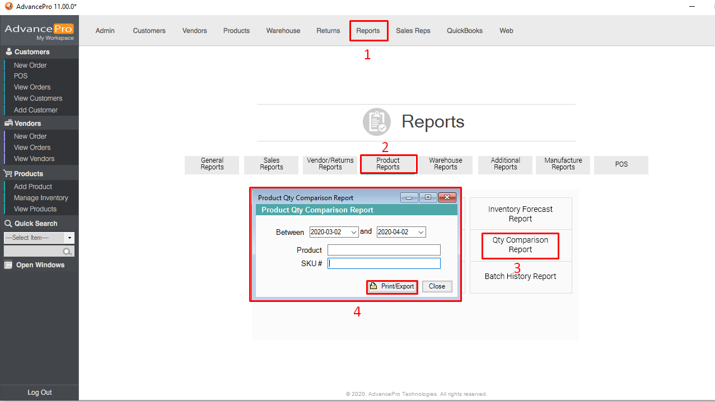Click the AdvancePro My Workspace logo

click(x=39, y=31)
